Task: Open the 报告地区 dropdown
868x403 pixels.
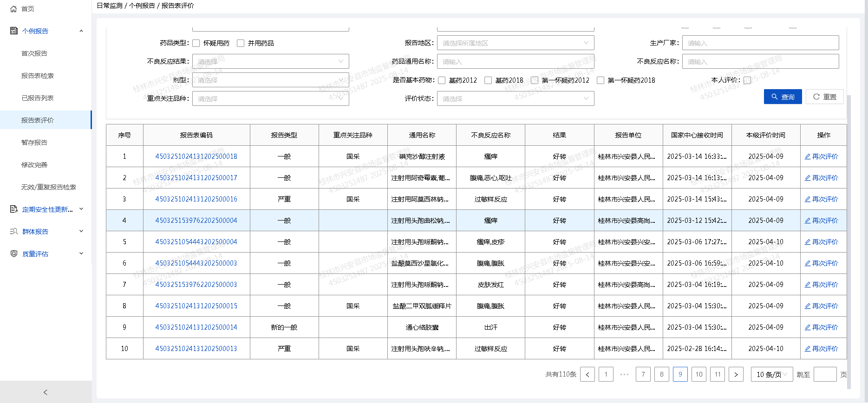Action: tap(515, 43)
